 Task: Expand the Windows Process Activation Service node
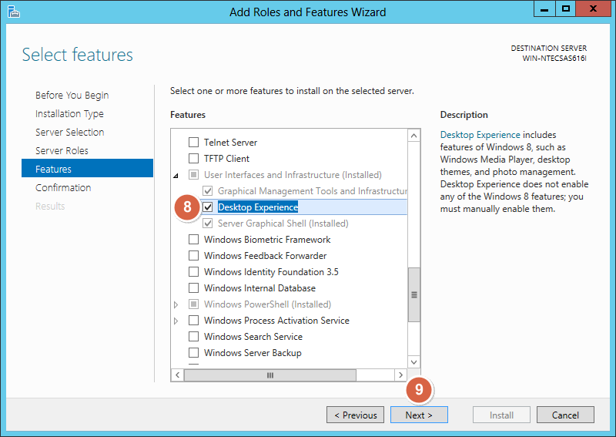click(176, 321)
